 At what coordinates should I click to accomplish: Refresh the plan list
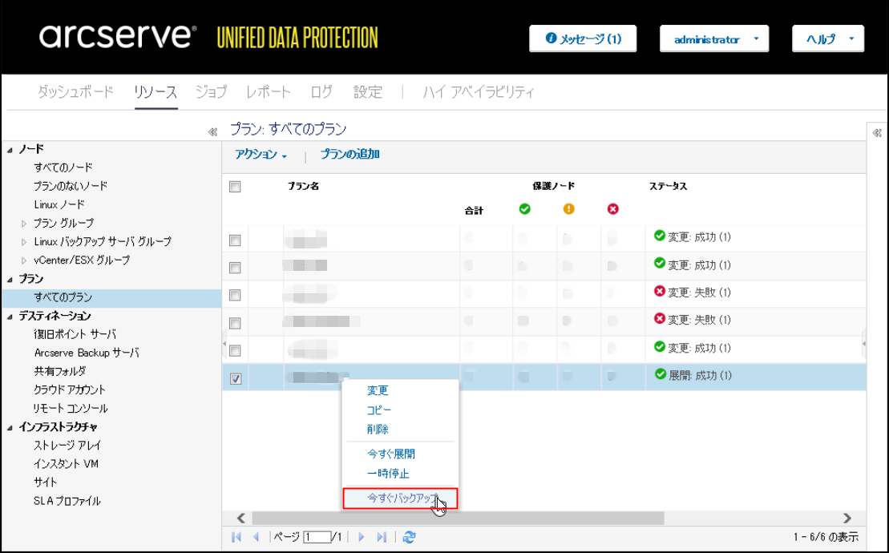coord(409,536)
